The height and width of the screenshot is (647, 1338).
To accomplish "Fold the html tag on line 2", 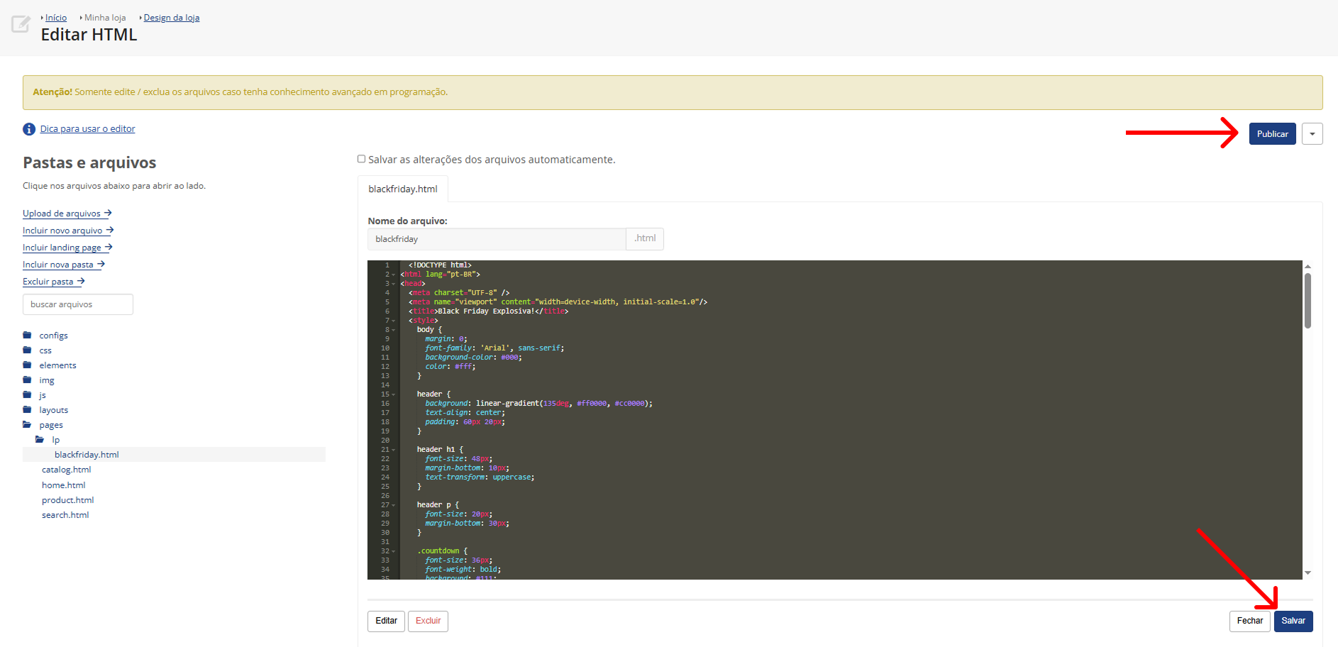I will (x=394, y=275).
